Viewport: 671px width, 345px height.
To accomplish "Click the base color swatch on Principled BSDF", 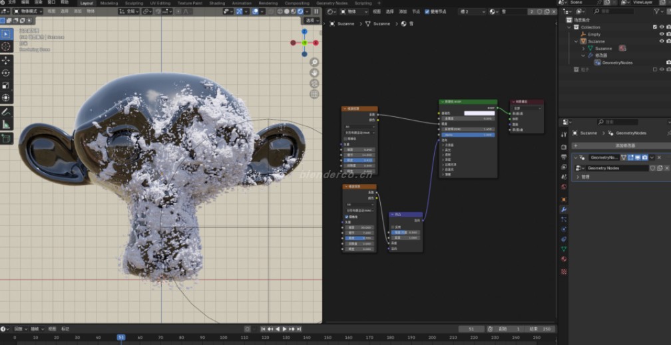I will pyautogui.click(x=479, y=113).
